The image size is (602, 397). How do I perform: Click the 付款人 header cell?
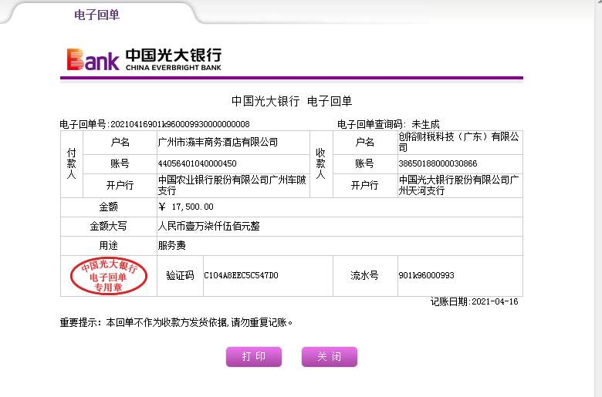point(72,164)
